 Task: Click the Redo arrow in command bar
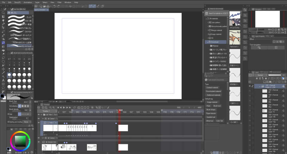coord(58,6)
